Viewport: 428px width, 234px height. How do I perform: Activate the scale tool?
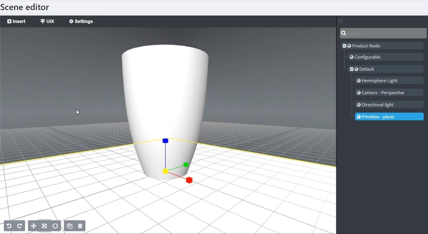(x=44, y=226)
